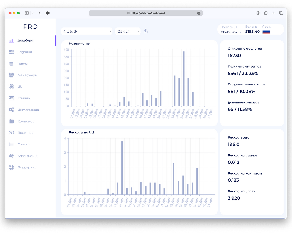Click the Интеграции gears icon

point(11,110)
